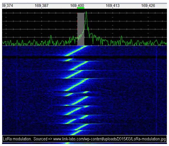
Task: Click the green tuning marker bar
Action: 81,8
